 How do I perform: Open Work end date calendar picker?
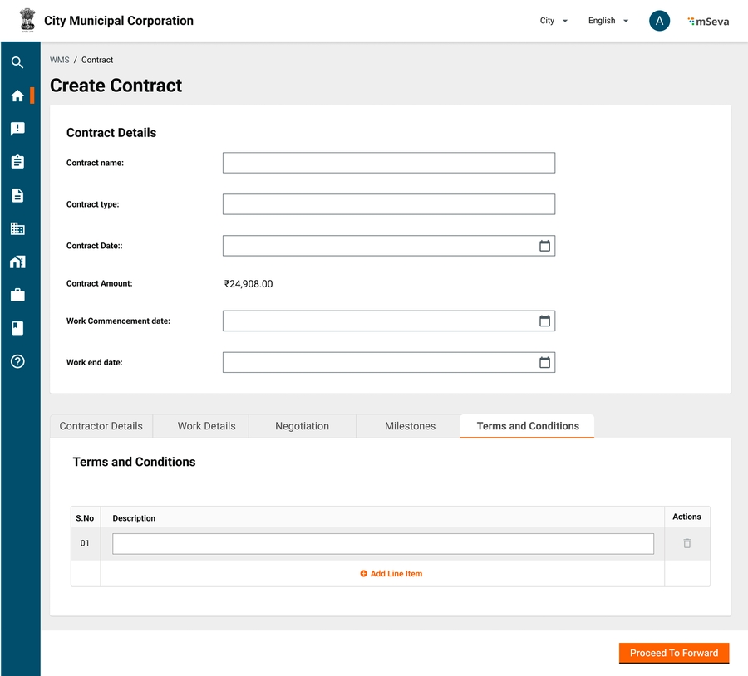click(x=544, y=362)
